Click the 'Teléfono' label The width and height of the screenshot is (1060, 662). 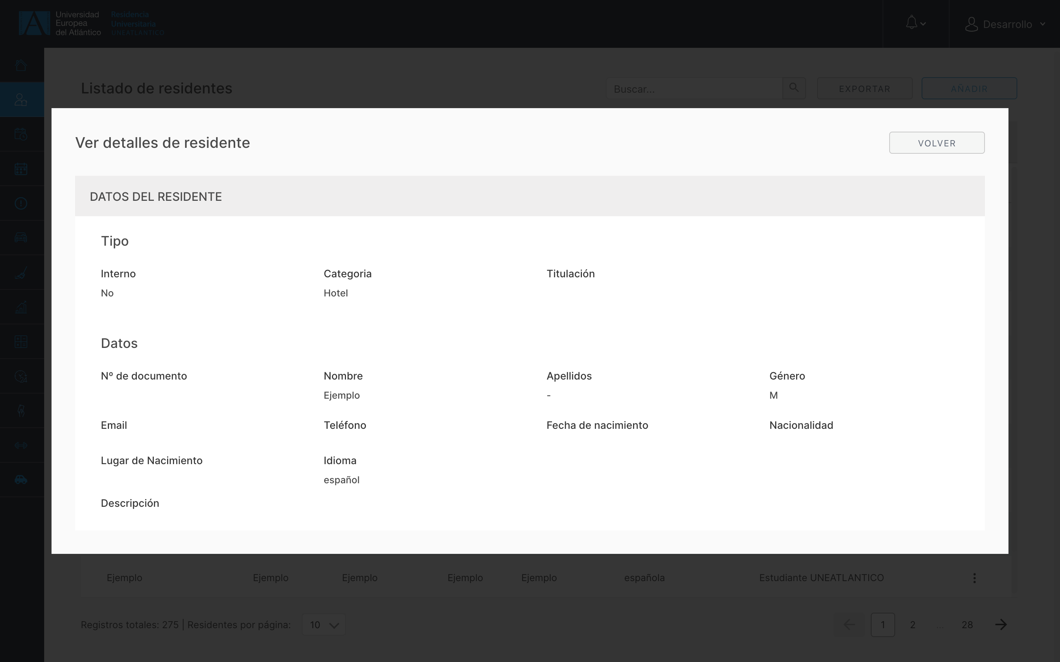pos(345,426)
